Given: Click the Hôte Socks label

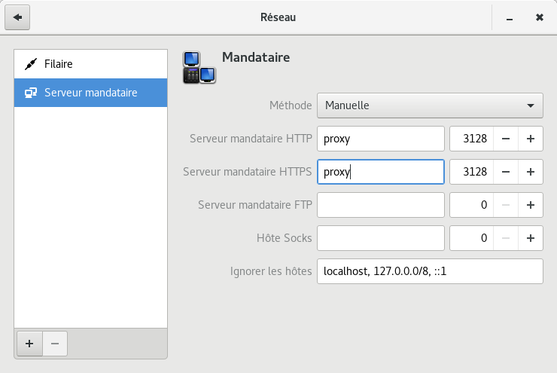Looking at the screenshot, I should (285, 238).
